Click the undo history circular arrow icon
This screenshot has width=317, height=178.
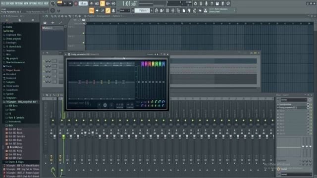click(195, 3)
